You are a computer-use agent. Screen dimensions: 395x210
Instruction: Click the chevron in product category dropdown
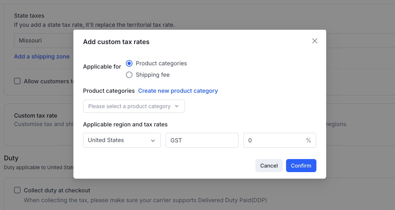(177, 106)
